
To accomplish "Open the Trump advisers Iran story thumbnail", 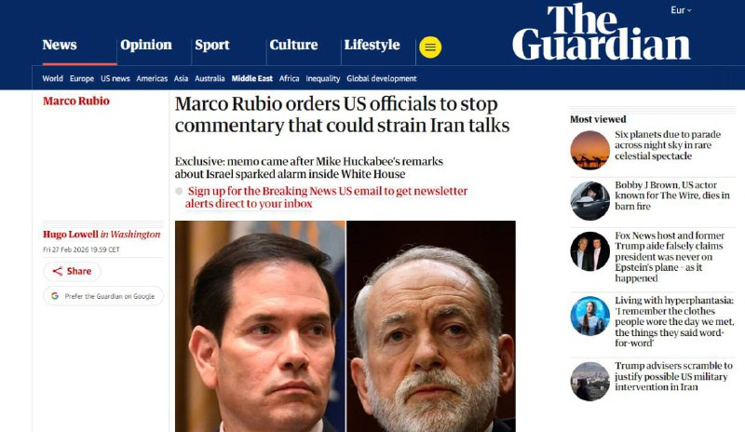I will click(x=589, y=381).
